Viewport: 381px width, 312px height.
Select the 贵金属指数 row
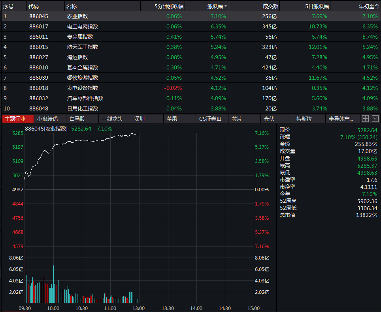coord(190,37)
